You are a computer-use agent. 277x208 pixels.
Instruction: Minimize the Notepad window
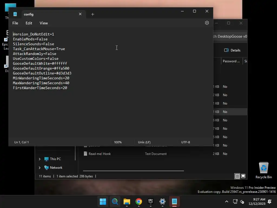point(182,11)
